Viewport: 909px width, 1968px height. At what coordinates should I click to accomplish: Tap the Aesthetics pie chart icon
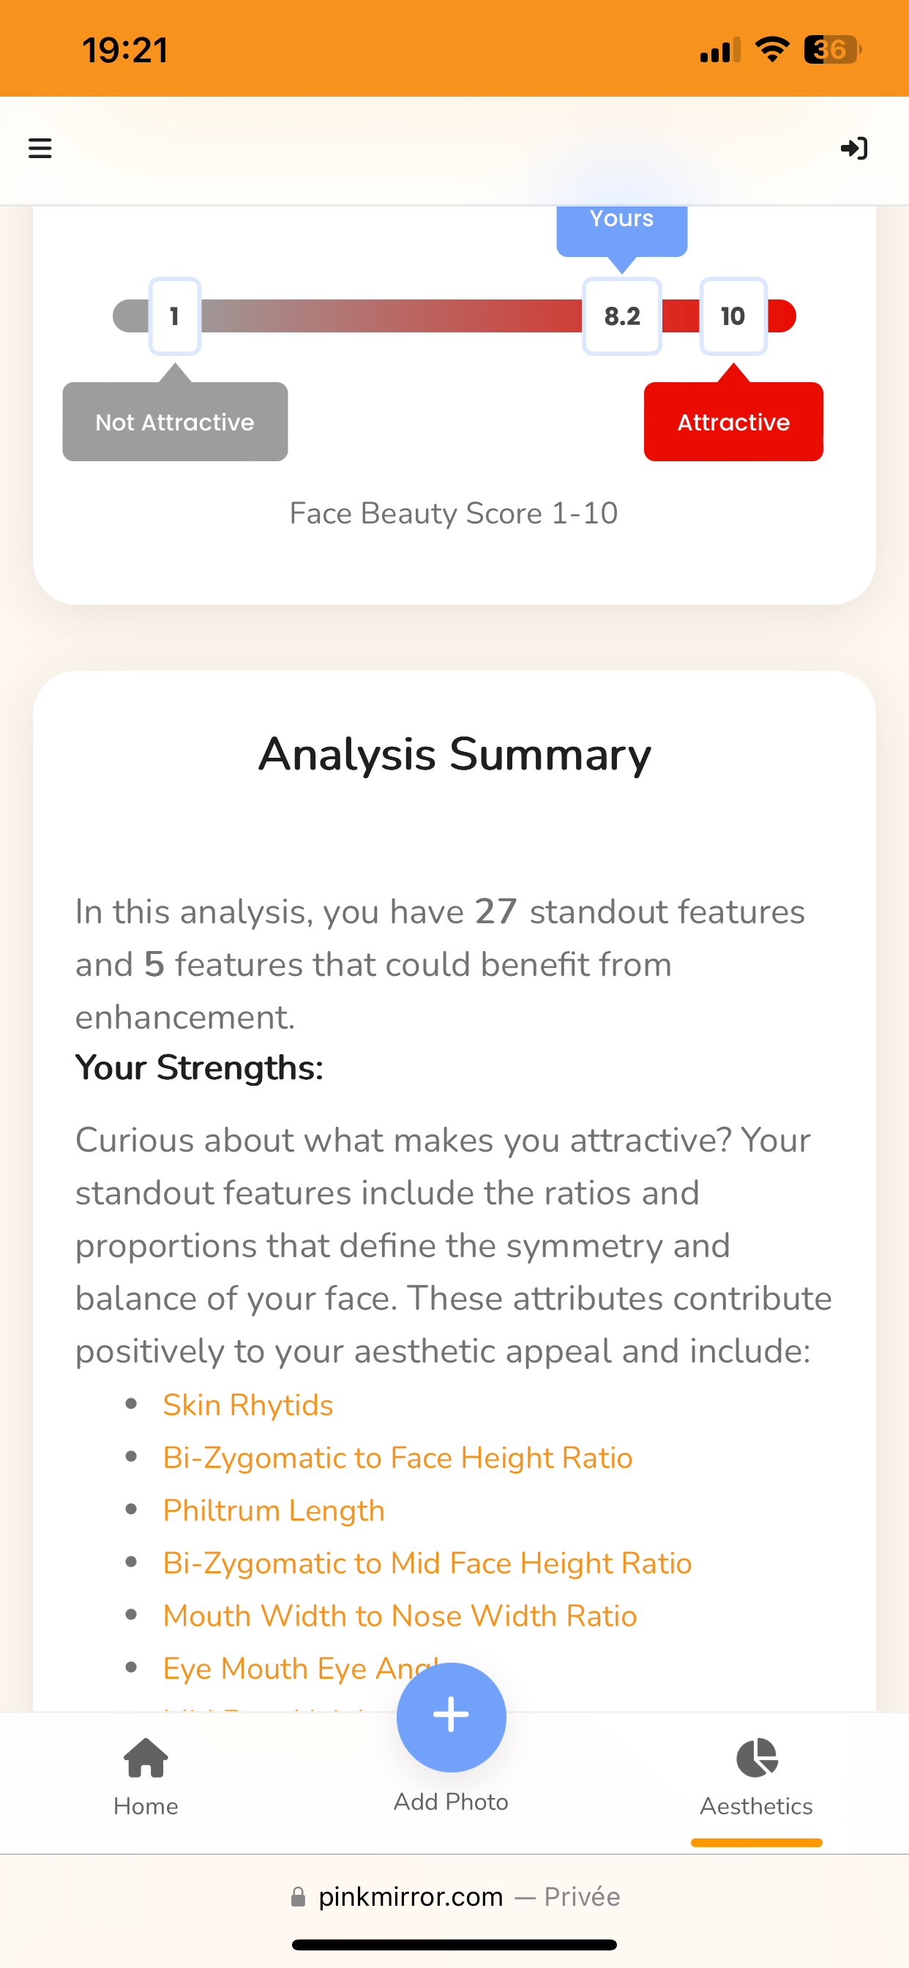(756, 1757)
